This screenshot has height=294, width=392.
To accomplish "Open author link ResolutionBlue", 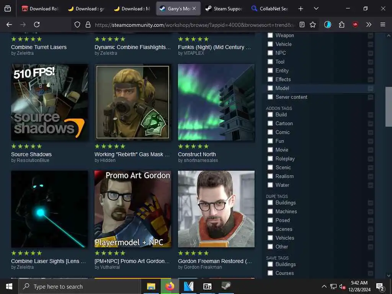I will 33,160.
